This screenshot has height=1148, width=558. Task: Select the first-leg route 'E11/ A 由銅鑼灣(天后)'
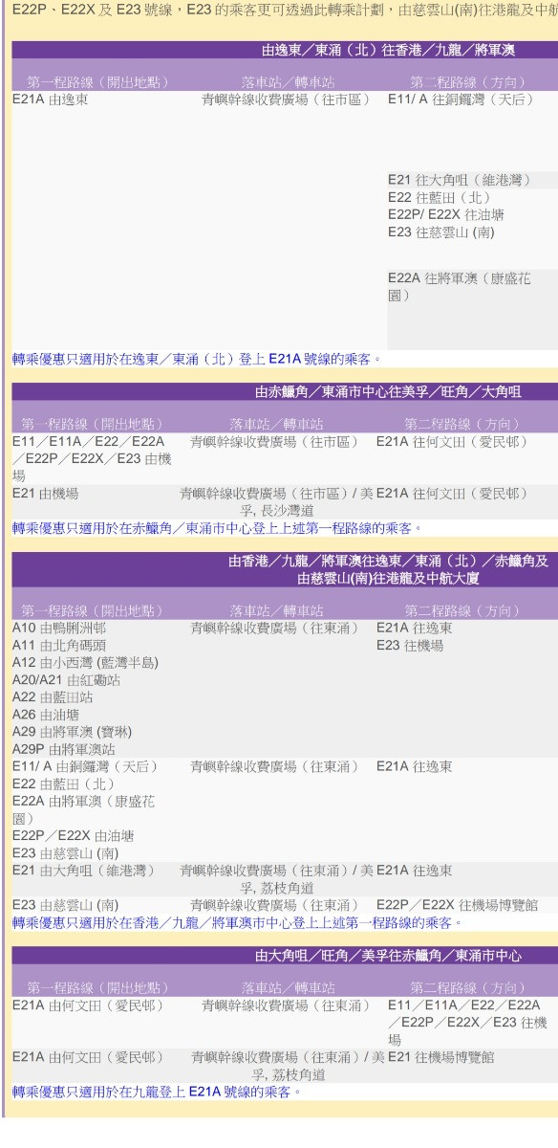pos(85,765)
